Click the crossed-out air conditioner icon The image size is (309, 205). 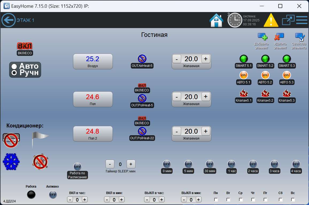[x=11, y=140]
